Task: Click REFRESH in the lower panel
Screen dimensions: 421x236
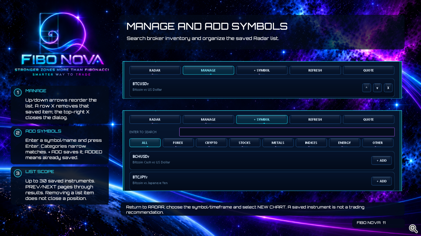Action: [315, 119]
